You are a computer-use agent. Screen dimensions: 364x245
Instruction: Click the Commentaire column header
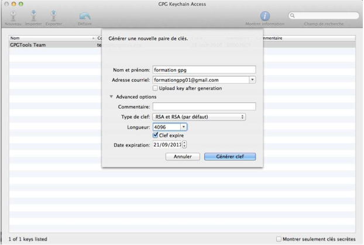[x=273, y=38]
